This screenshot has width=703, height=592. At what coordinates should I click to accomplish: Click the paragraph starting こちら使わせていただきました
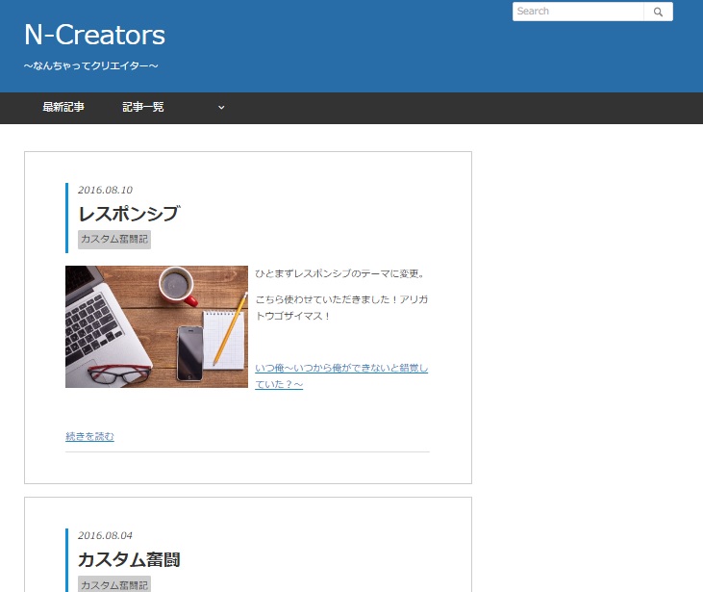point(341,307)
